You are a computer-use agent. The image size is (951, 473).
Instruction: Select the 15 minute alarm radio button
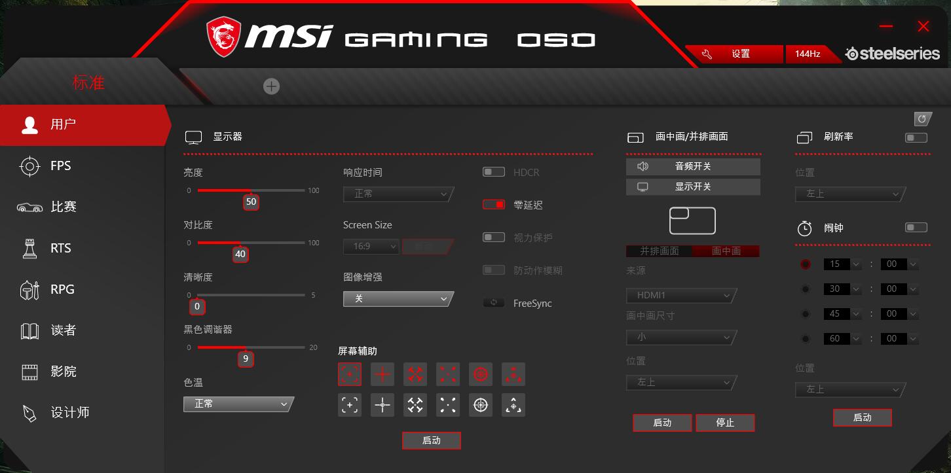[805, 264]
